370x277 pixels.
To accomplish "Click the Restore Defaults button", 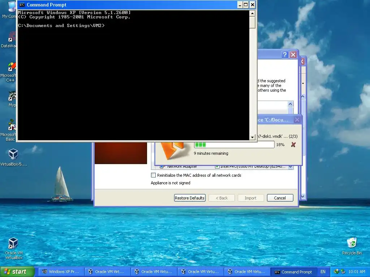I will (x=190, y=198).
